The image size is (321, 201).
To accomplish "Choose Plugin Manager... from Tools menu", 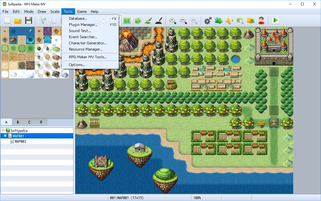I will [90, 25].
